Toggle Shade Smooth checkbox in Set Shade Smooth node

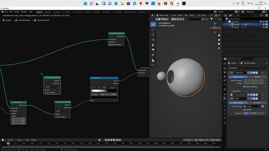point(110,45)
